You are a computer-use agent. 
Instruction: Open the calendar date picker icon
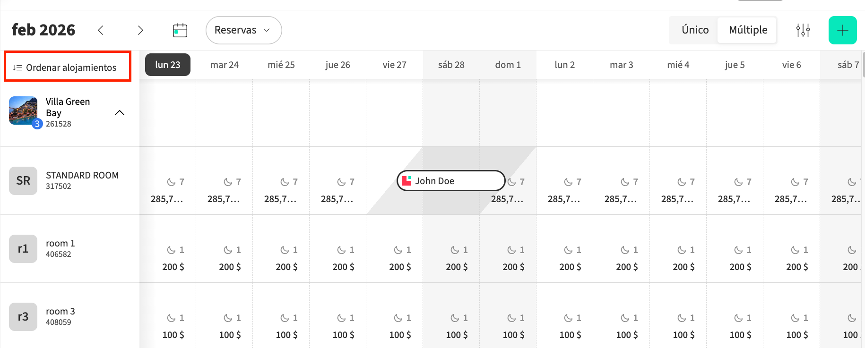coord(180,30)
